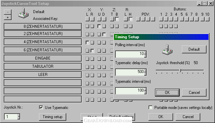Click the Timing Setup dialog title bar

click(x=161, y=37)
